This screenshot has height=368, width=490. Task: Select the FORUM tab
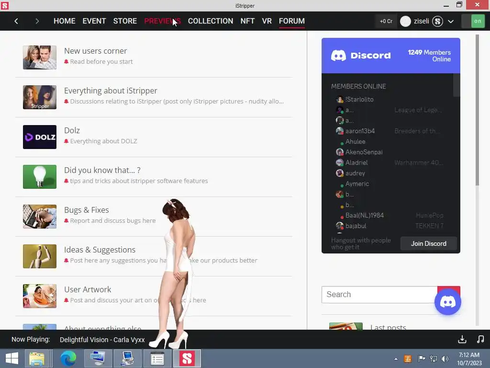point(291,21)
